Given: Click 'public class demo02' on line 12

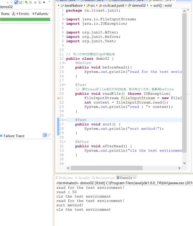Looking at the screenshot, I should [x=88, y=59].
